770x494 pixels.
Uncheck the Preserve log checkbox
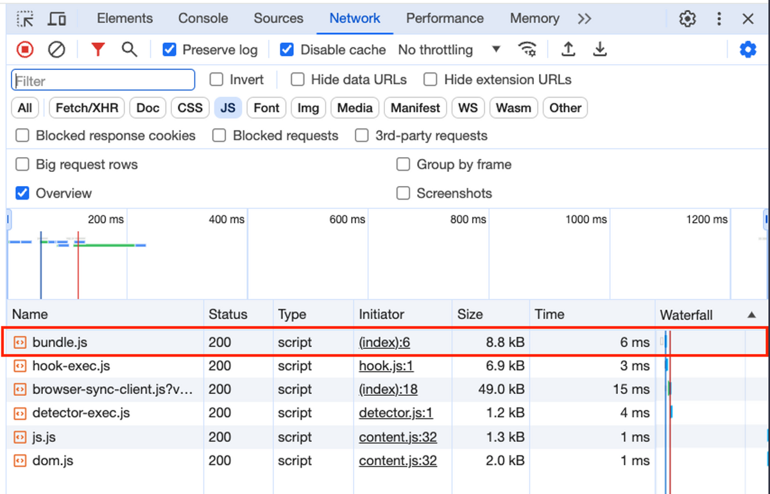(x=169, y=49)
